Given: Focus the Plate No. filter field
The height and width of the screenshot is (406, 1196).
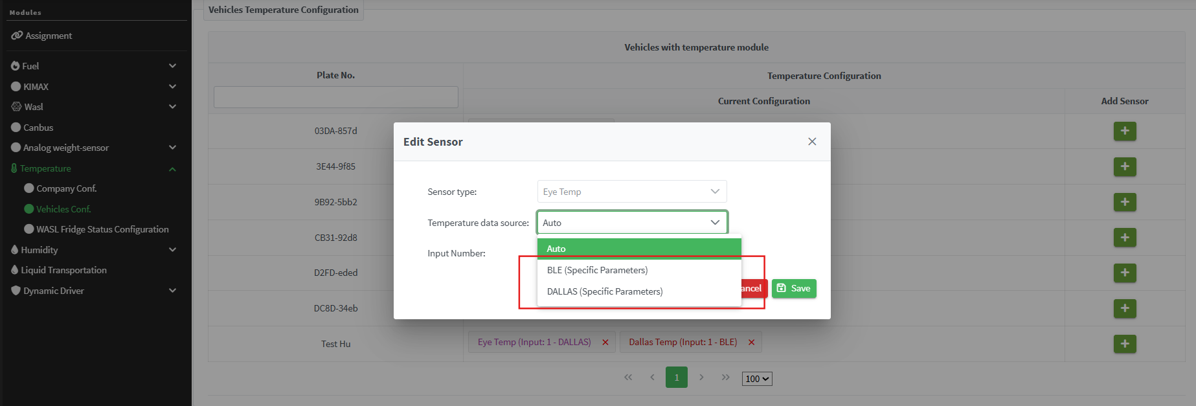Looking at the screenshot, I should (335, 97).
